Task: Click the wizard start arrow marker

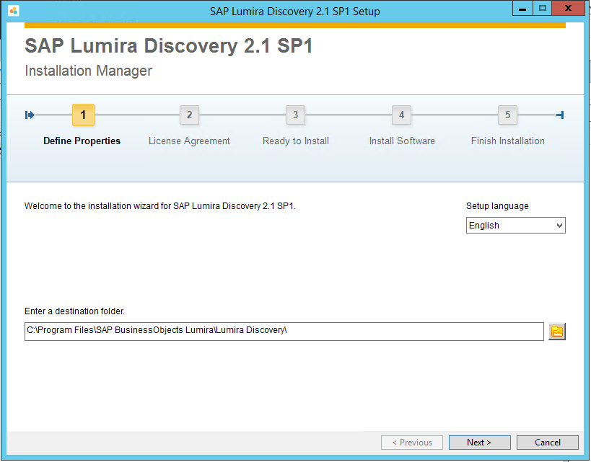Action: coord(30,115)
